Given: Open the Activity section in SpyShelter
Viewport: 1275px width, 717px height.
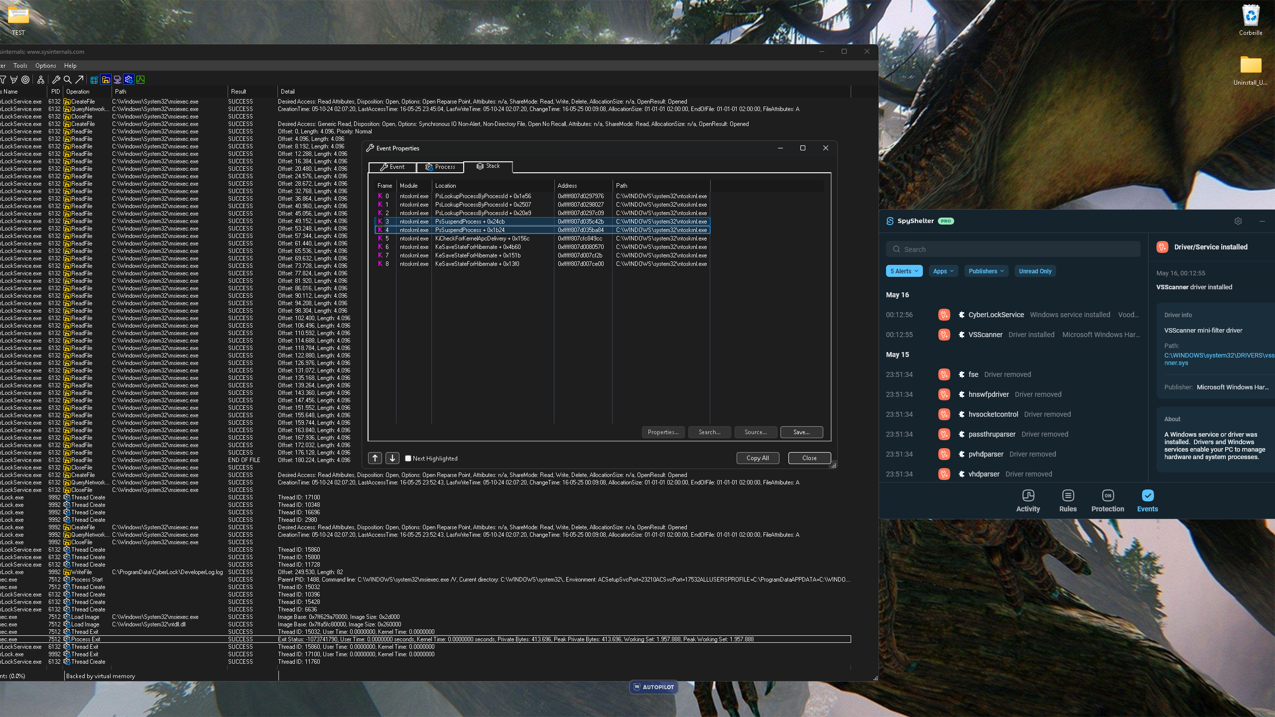Looking at the screenshot, I should point(1028,501).
